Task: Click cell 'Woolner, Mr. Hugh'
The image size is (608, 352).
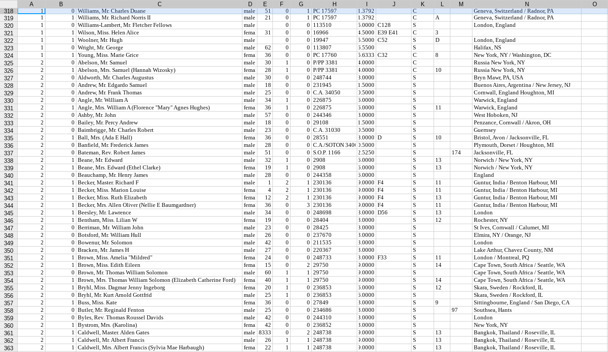Action: tap(159, 40)
